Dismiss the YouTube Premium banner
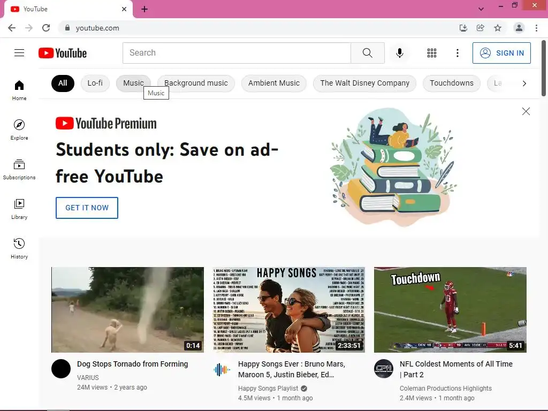 click(x=526, y=111)
